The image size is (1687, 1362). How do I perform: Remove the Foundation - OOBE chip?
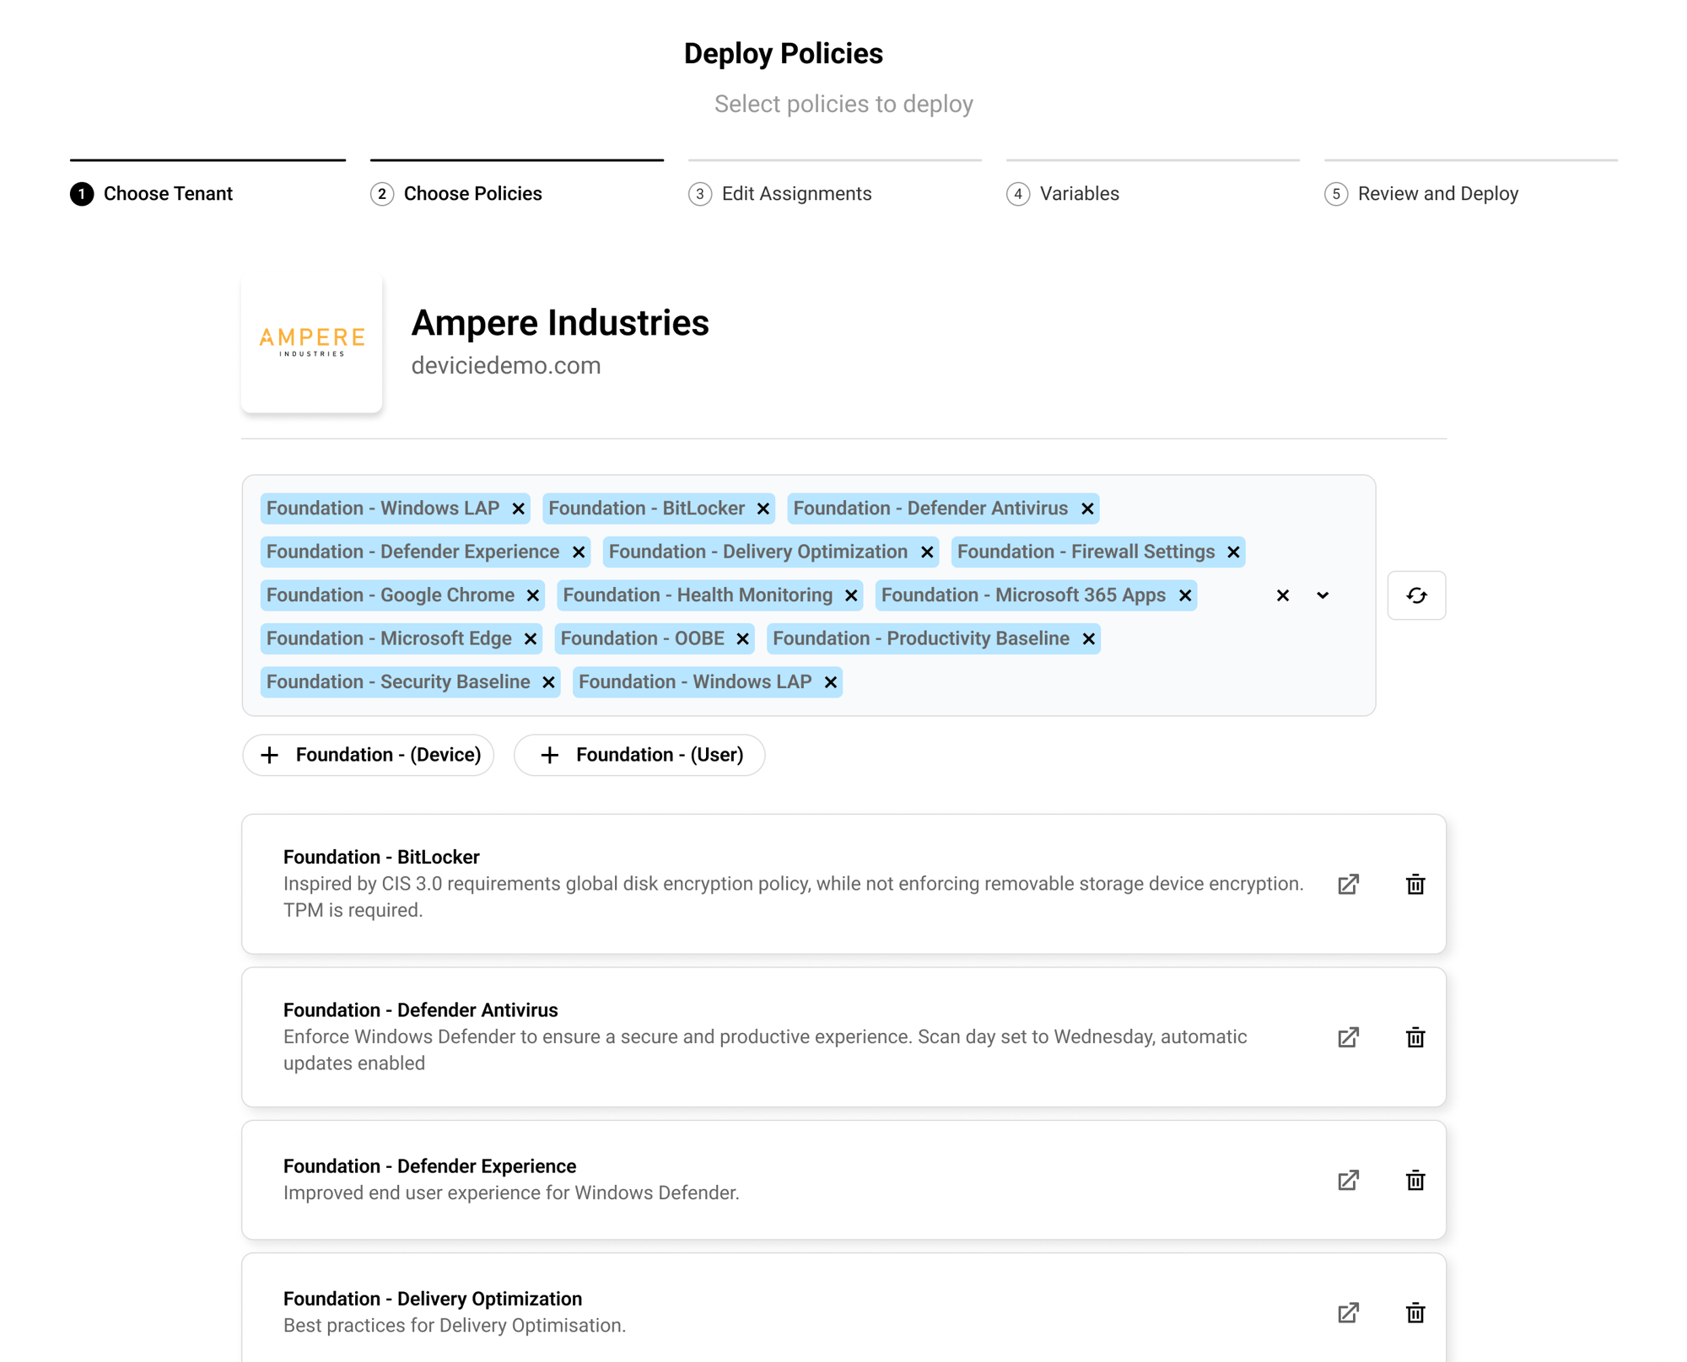point(741,638)
